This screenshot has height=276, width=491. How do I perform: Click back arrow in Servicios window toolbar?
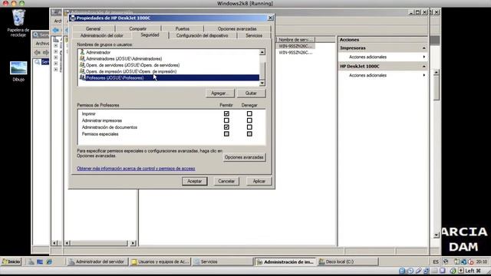click(x=38, y=52)
